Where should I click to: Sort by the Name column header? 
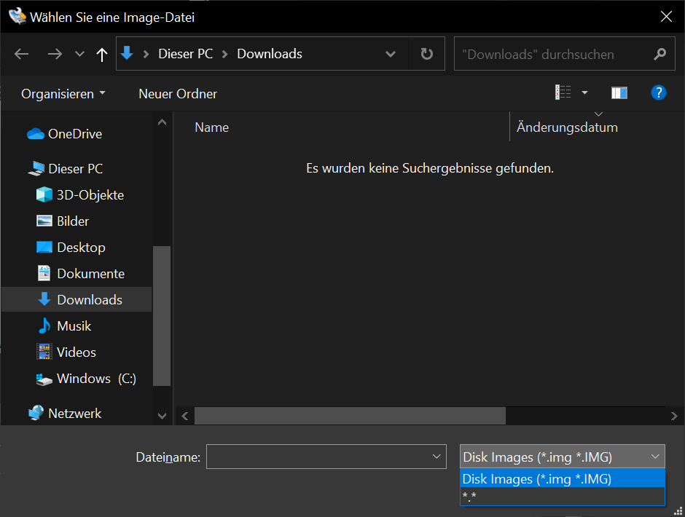(x=211, y=127)
